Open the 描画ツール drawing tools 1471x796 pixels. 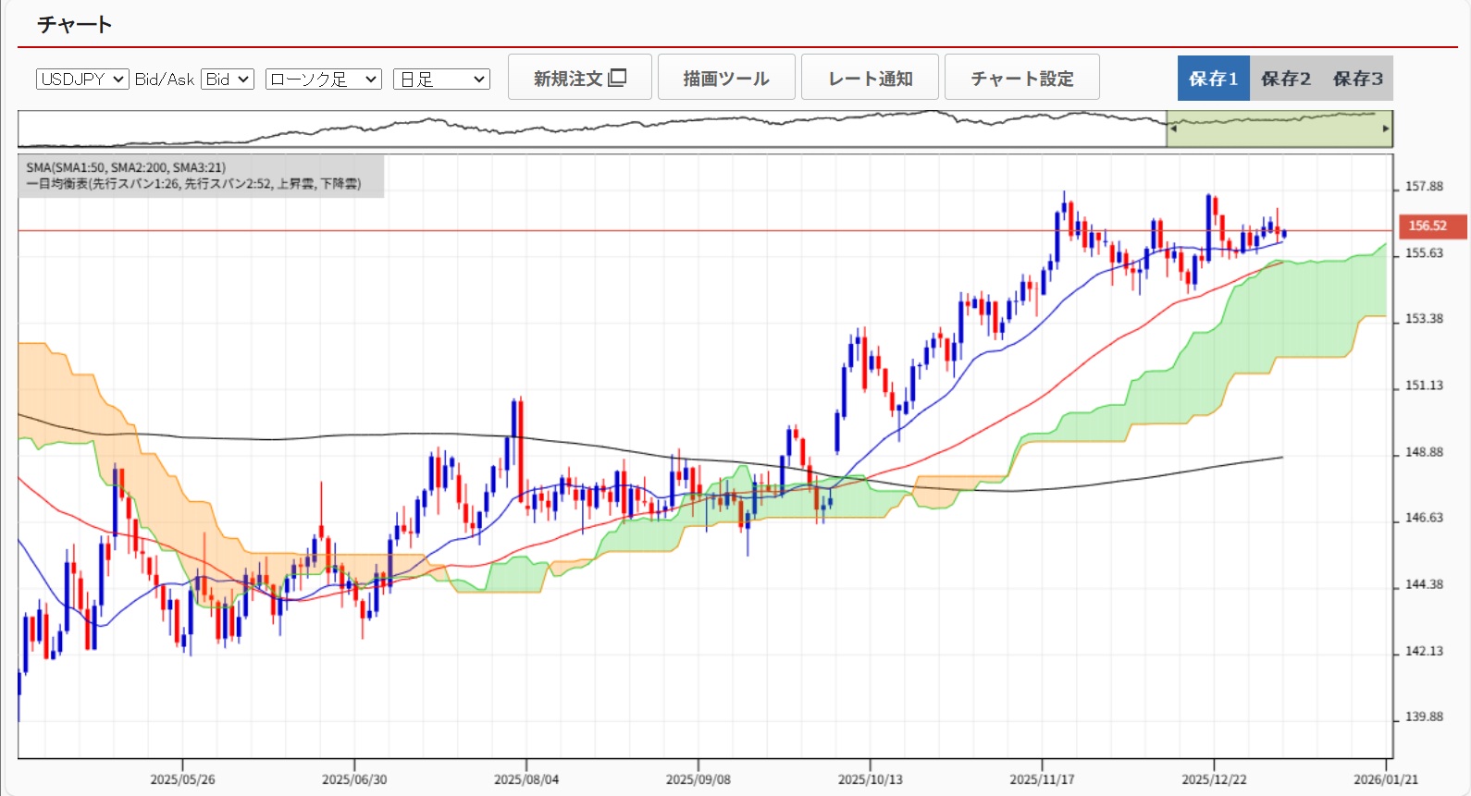point(726,78)
